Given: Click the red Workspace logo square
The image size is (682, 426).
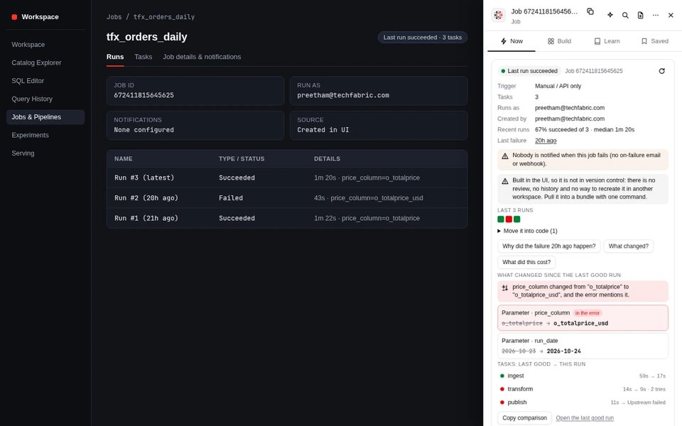Looking at the screenshot, I should 14,17.
